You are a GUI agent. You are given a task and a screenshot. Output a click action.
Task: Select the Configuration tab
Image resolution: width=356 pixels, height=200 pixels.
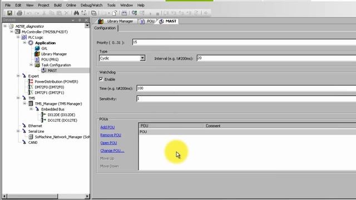(105, 28)
